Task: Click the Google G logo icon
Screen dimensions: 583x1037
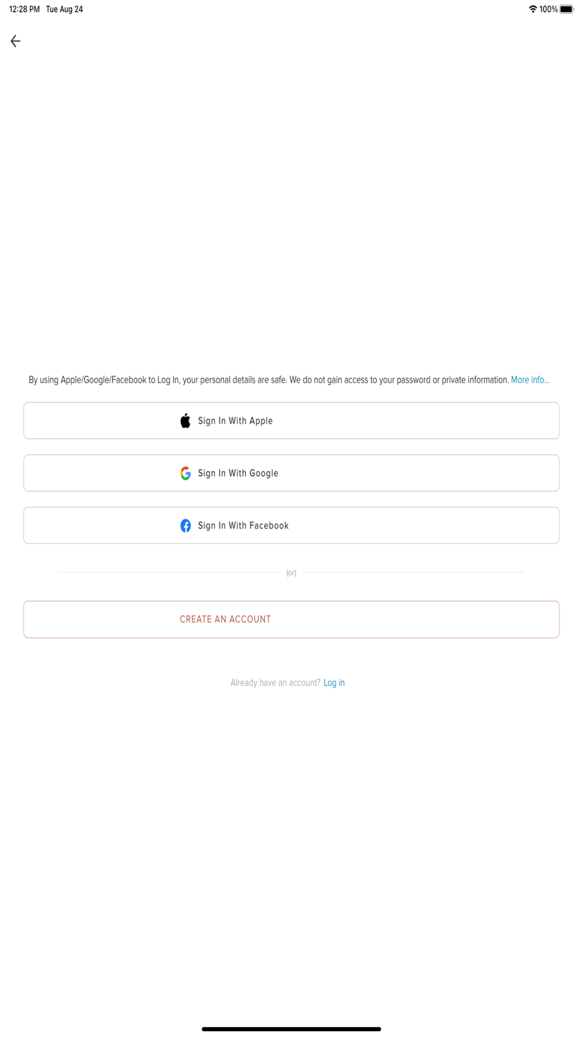Action: pos(185,473)
